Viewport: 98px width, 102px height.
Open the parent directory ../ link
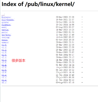pyautogui.click(x=3, y=15)
